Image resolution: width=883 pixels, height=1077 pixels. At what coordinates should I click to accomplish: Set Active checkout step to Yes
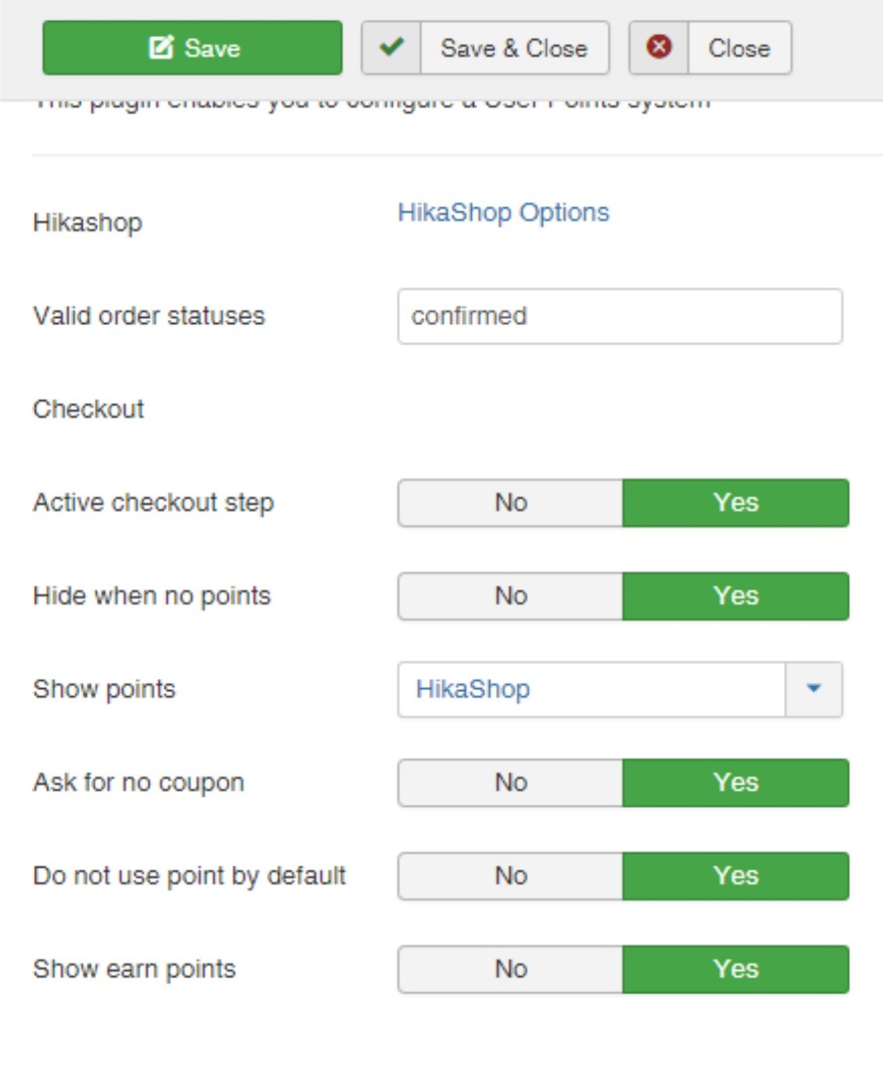coord(735,503)
